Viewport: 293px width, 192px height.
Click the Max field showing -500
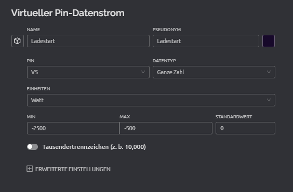pos(166,128)
